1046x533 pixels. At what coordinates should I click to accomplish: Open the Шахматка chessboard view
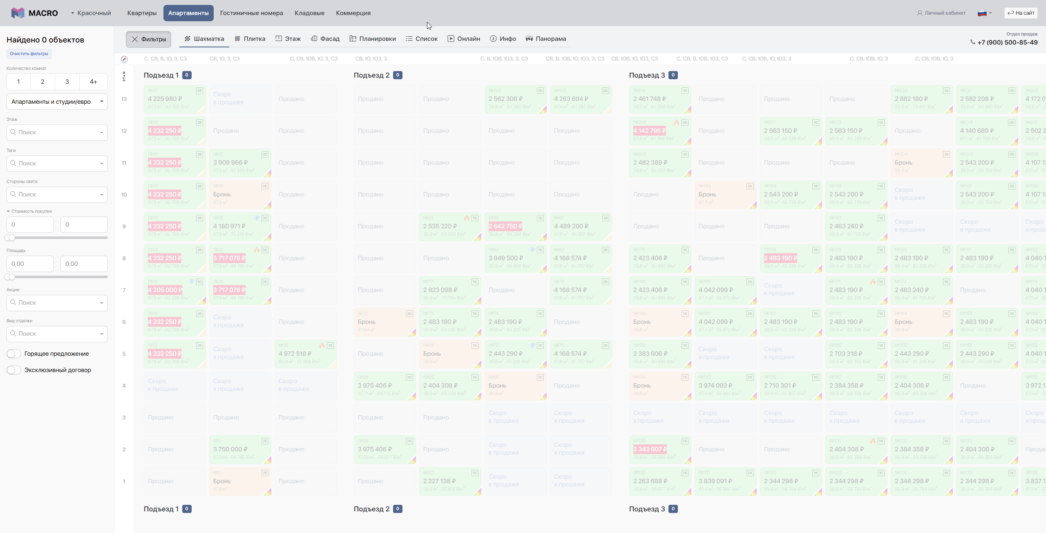204,39
